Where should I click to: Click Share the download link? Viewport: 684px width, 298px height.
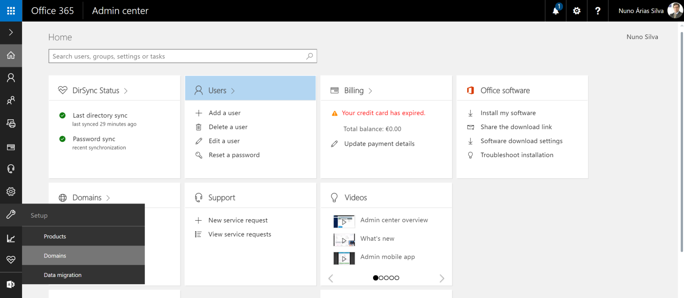click(516, 127)
